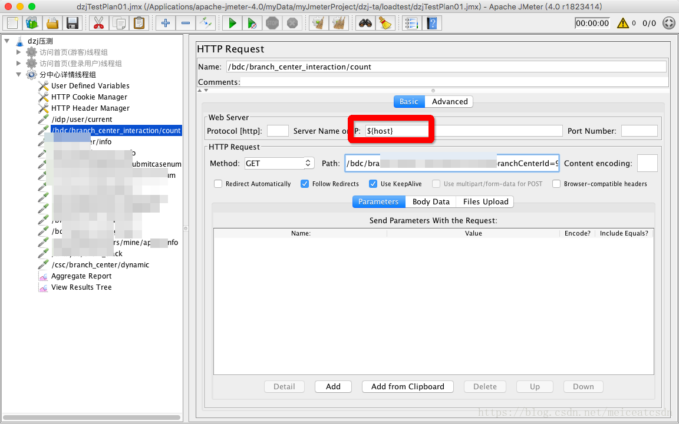
Task: Collapse all nodes with minus icon
Action: click(x=185, y=23)
